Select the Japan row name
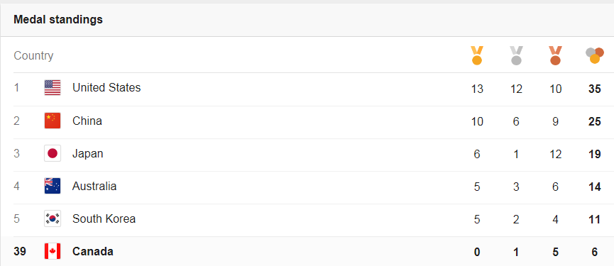 88,154
